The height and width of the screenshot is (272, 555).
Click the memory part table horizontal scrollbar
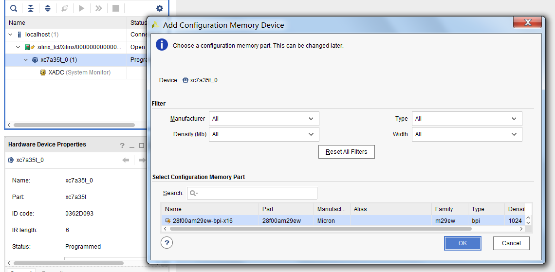click(x=341, y=228)
